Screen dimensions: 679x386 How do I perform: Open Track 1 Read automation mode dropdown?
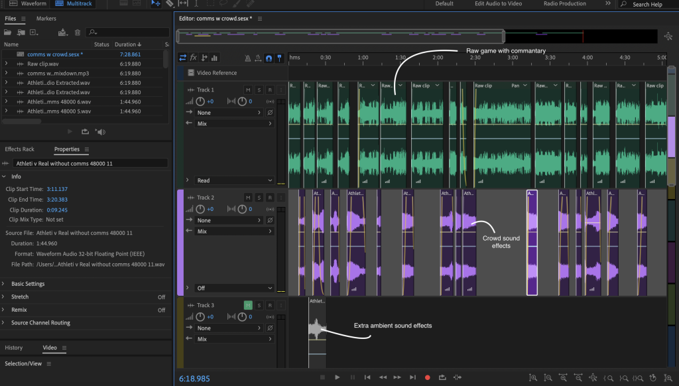click(x=235, y=180)
